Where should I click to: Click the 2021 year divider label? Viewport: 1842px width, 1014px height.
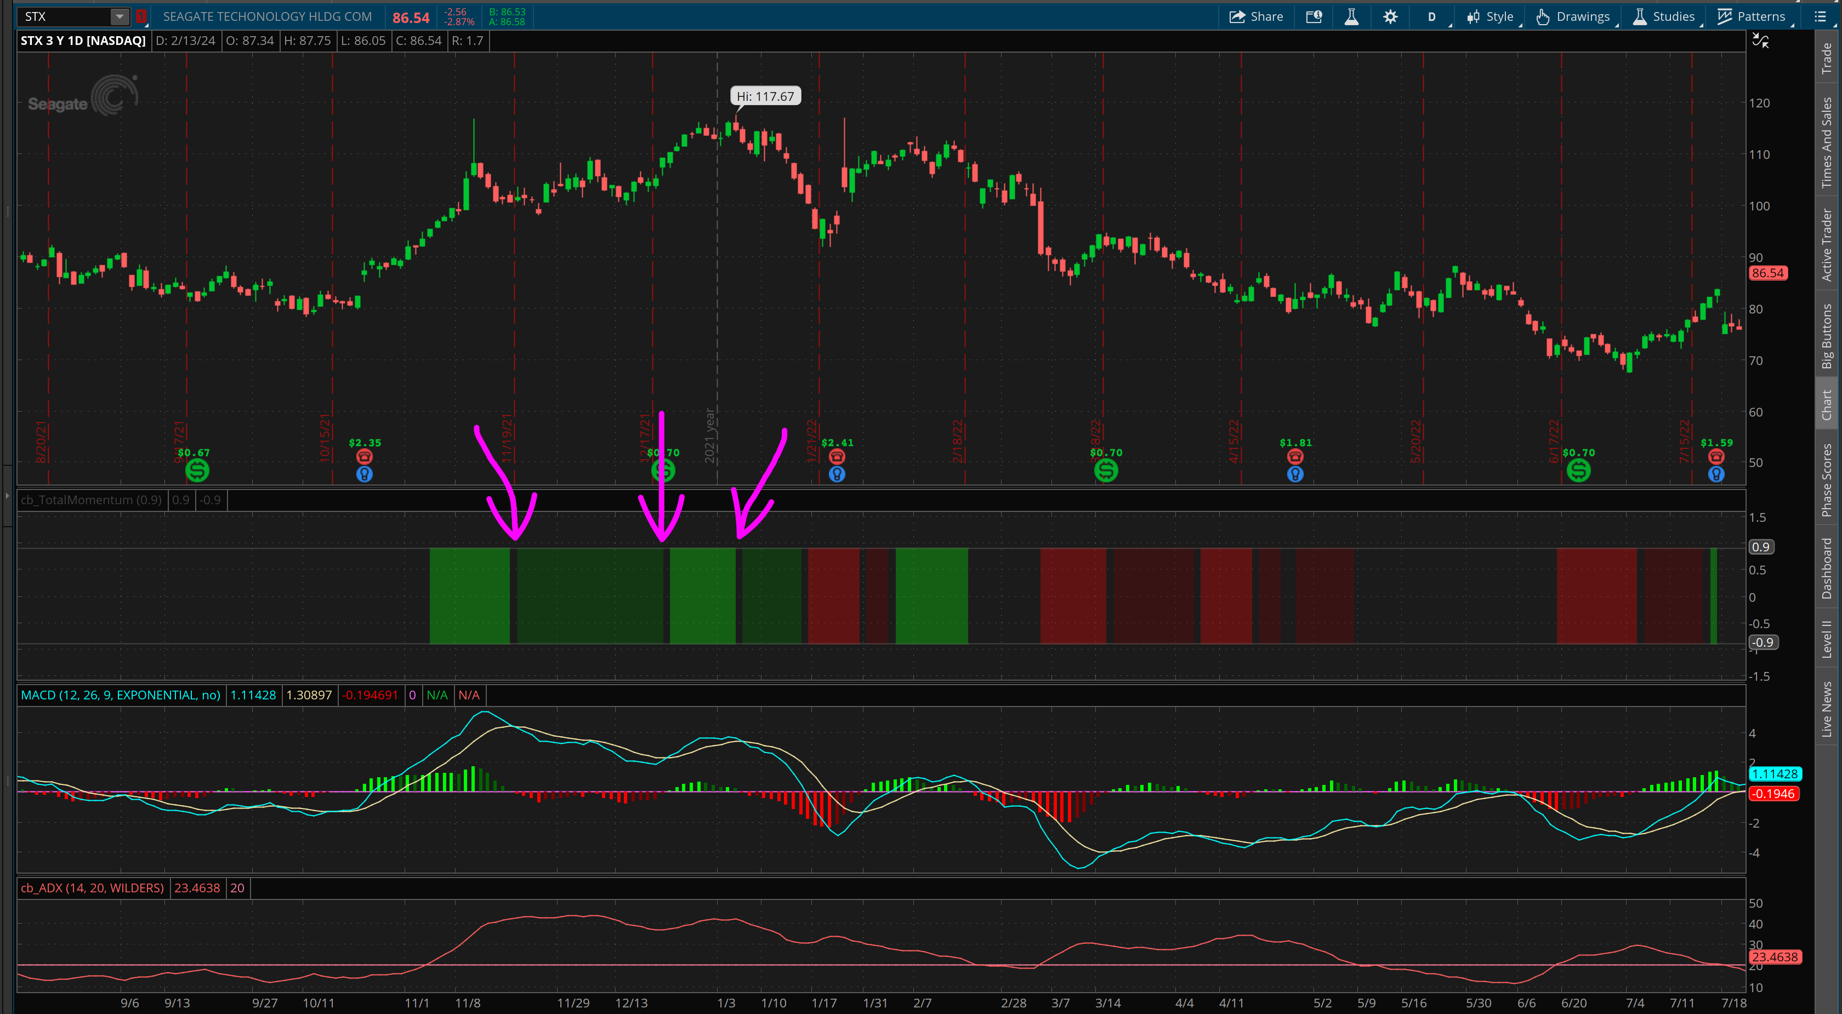709,436
